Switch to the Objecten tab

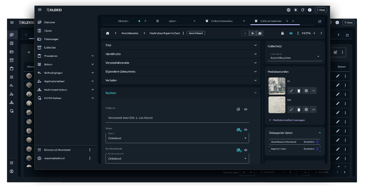coord(123,21)
